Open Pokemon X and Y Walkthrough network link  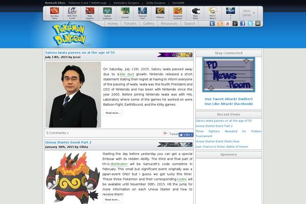[x=88, y=3]
